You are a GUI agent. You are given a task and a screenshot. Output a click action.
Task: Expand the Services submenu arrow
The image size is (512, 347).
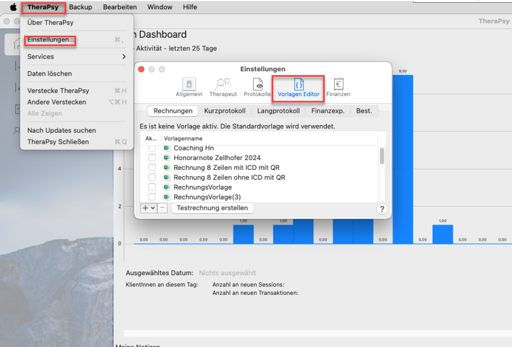pos(124,56)
